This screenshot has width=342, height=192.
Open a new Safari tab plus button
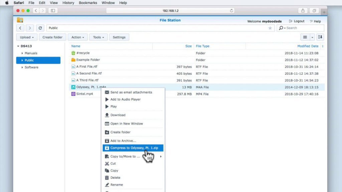coord(324,12)
